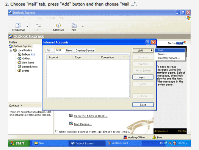The width and height of the screenshot is (199, 150).
Task: Collapse the Local Folders tree node
Action: coord(11,51)
